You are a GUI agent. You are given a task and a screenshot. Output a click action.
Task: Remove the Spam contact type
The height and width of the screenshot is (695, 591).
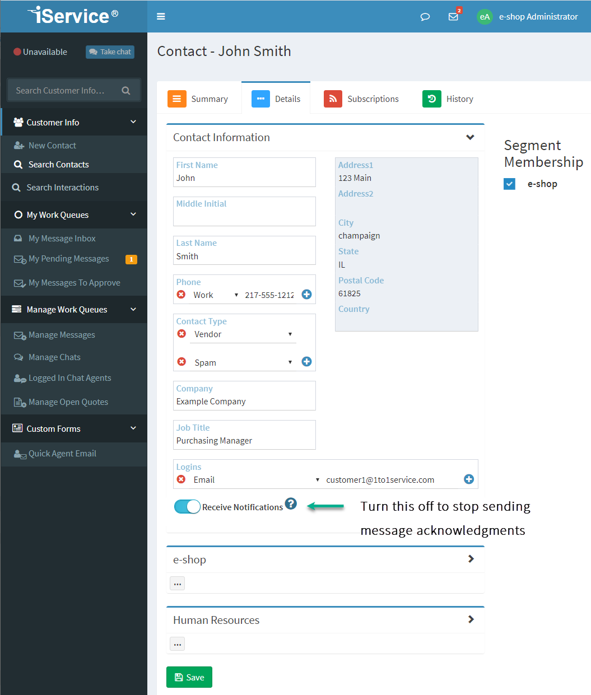(x=182, y=362)
